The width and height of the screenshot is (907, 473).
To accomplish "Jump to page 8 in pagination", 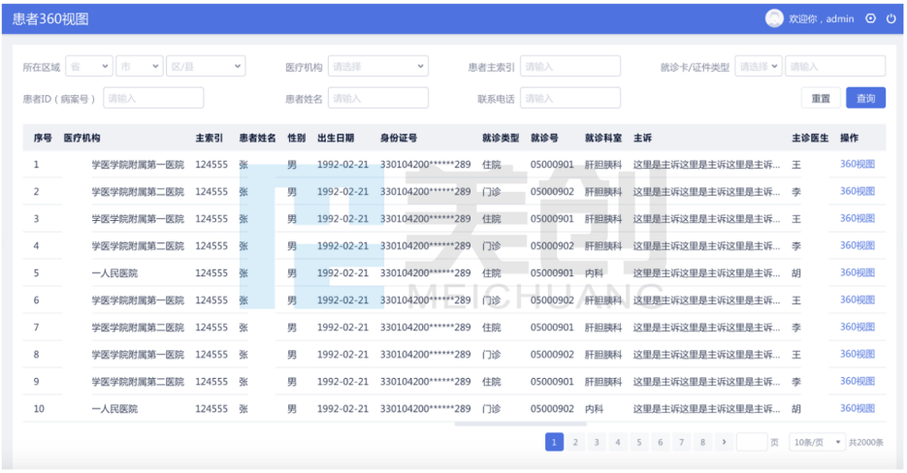I will point(702,442).
